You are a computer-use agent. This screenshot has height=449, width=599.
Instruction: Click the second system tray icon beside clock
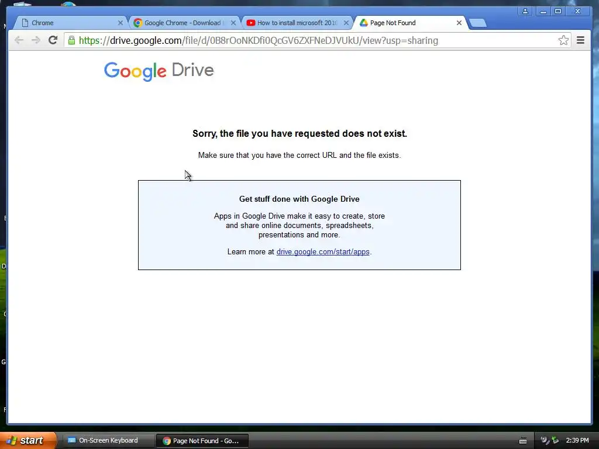555,441
